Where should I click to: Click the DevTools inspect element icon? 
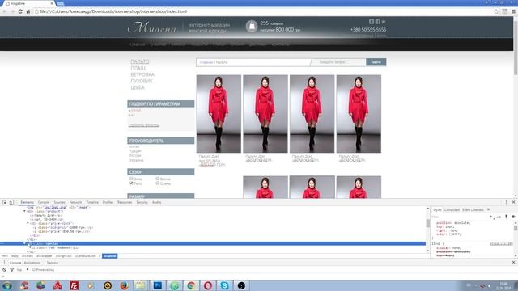pyautogui.click(x=4, y=202)
